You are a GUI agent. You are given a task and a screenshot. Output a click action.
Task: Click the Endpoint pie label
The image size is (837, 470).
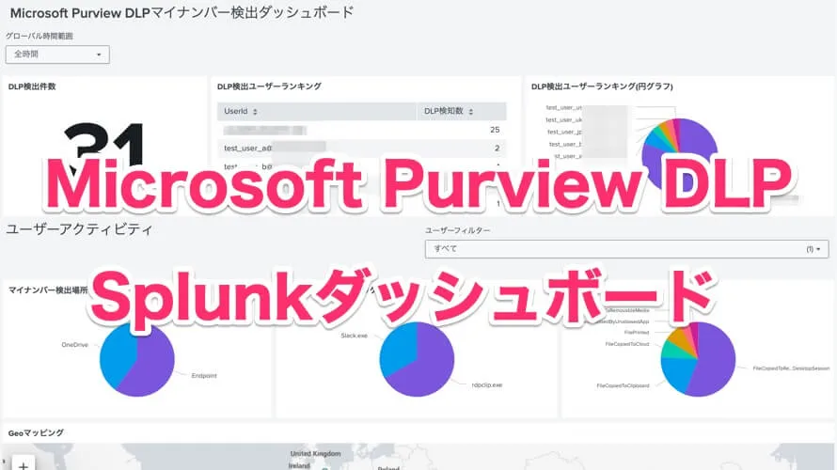(x=204, y=376)
